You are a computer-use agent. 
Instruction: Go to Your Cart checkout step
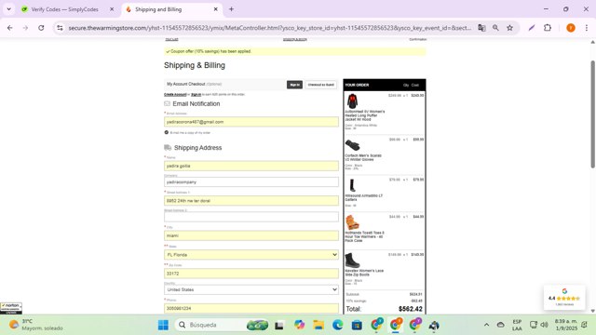(x=171, y=39)
